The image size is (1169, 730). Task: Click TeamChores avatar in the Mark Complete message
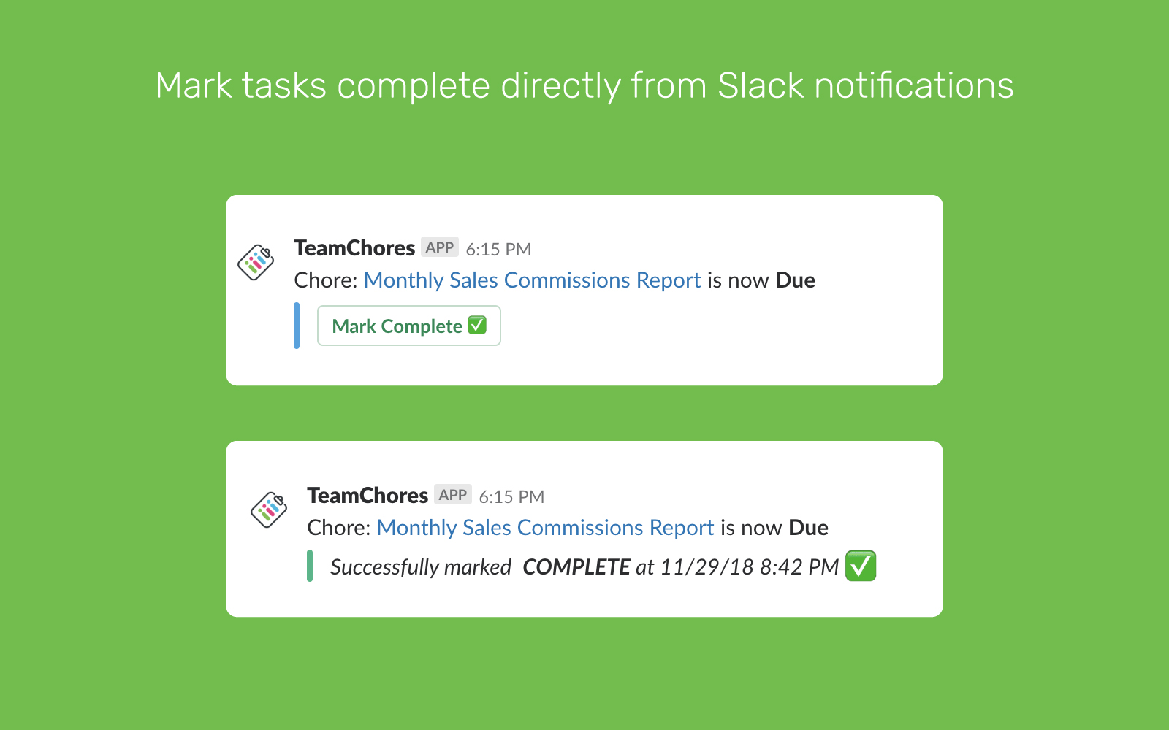pyautogui.click(x=256, y=263)
